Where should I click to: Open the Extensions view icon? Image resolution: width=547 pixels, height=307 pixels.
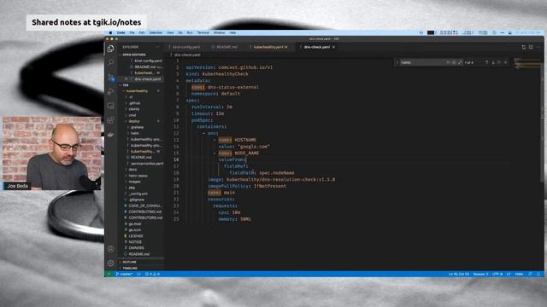110,120
